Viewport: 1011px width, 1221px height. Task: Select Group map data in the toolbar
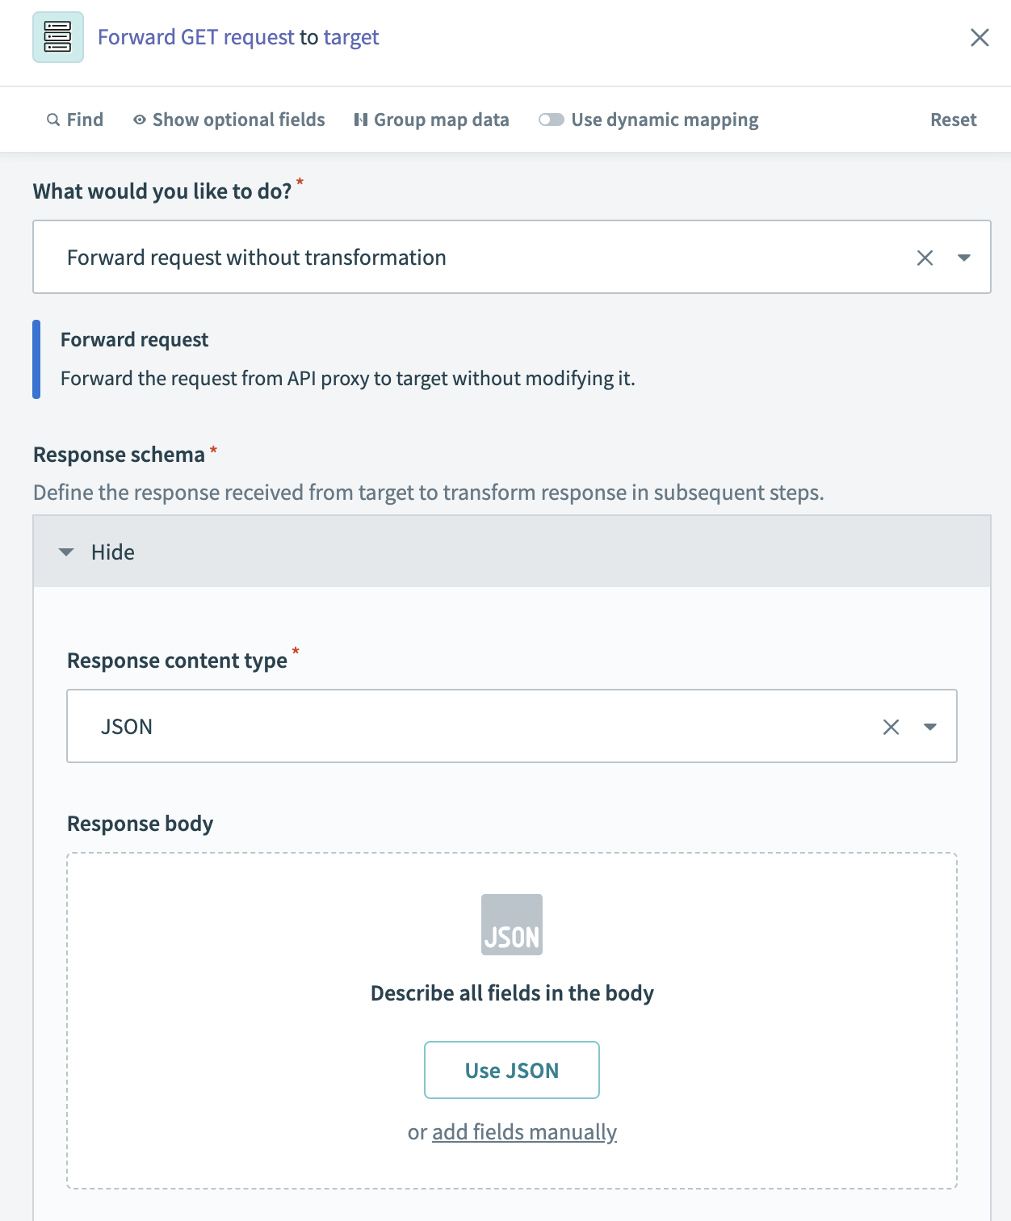[x=442, y=119]
